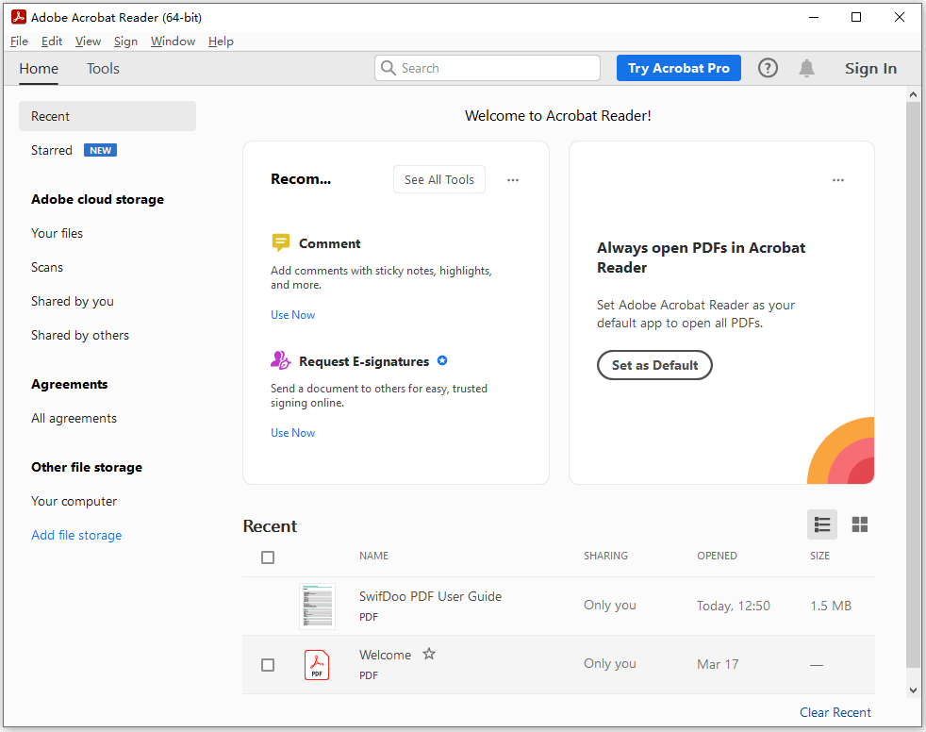The image size is (926, 732).
Task: Click the Adobe Acrobat title bar logo
Action: point(19,17)
